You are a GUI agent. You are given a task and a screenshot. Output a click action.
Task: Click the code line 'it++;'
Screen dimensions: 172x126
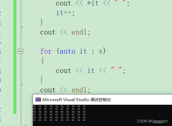tap(65, 13)
